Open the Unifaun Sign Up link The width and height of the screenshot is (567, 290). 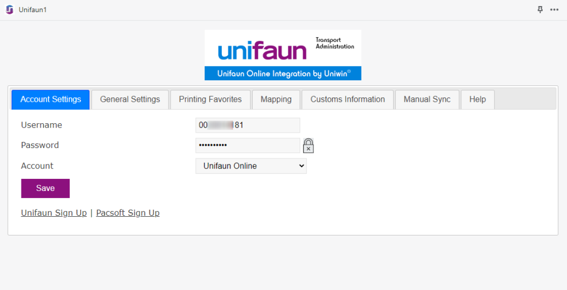pyautogui.click(x=54, y=213)
